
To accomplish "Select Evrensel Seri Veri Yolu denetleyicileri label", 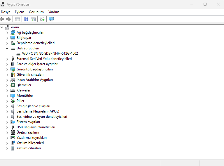I will [44, 59].
